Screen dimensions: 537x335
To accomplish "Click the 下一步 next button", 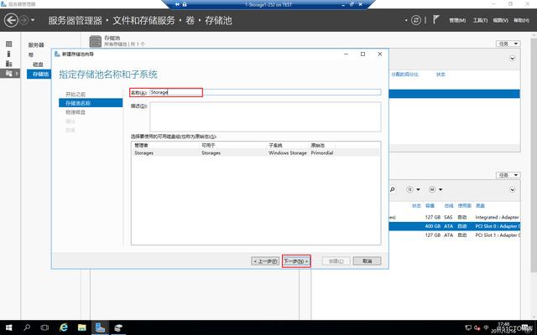I will [296, 261].
